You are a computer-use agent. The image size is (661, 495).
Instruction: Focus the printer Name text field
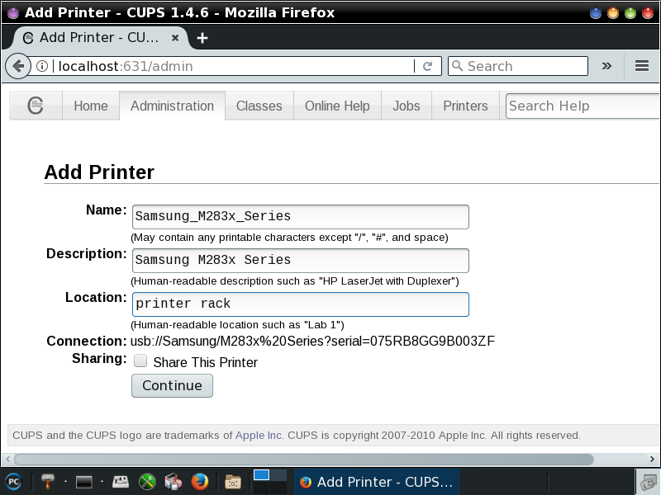pyautogui.click(x=300, y=217)
